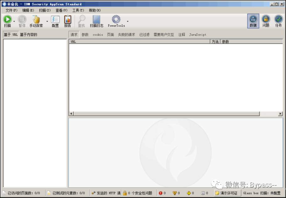The image size is (286, 198).
Task: Click the URL column header
Action: pyautogui.click(x=139, y=41)
